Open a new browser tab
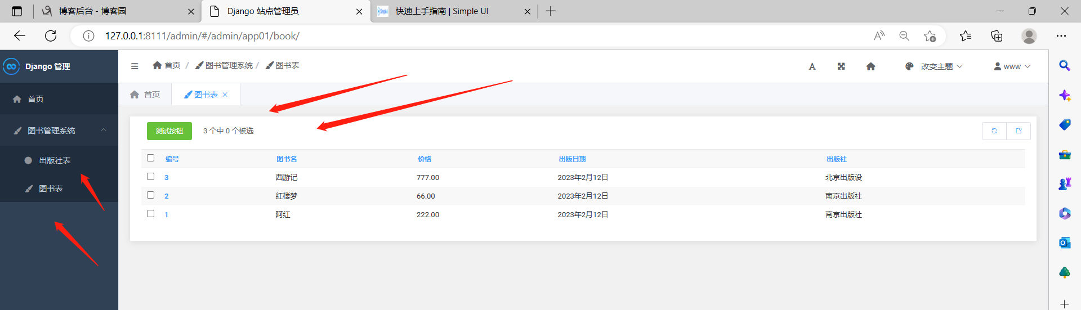This screenshot has width=1081, height=310. [551, 11]
